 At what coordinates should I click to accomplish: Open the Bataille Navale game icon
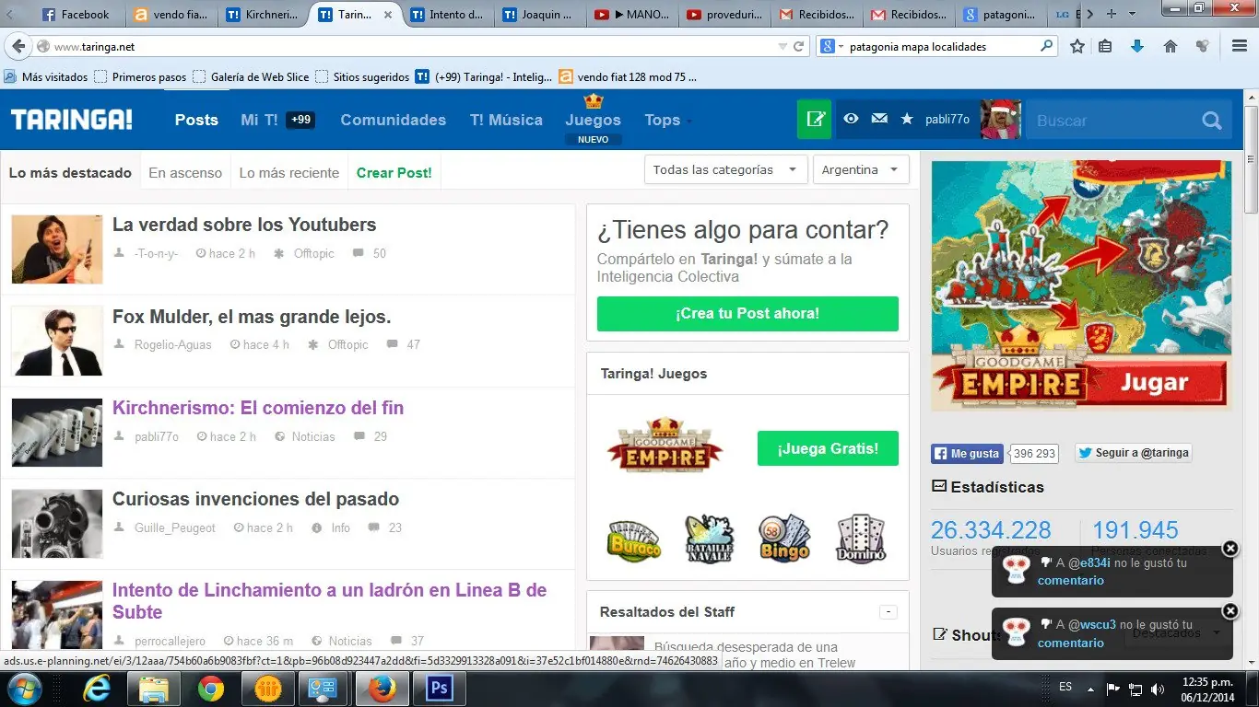coord(709,539)
